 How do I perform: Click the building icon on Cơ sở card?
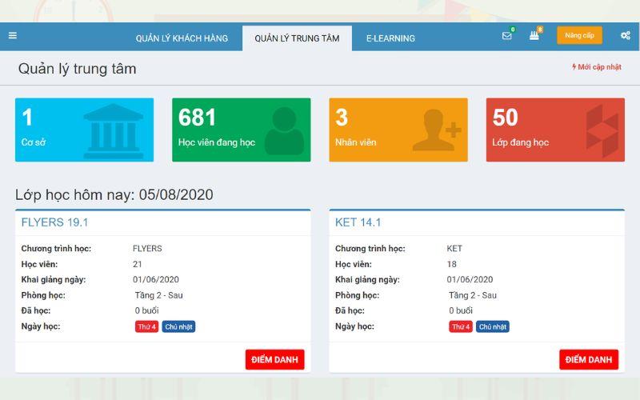pos(113,129)
